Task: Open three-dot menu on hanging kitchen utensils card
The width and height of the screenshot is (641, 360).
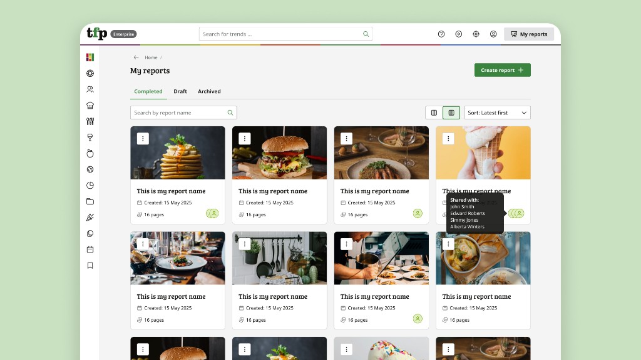Action: [245, 244]
